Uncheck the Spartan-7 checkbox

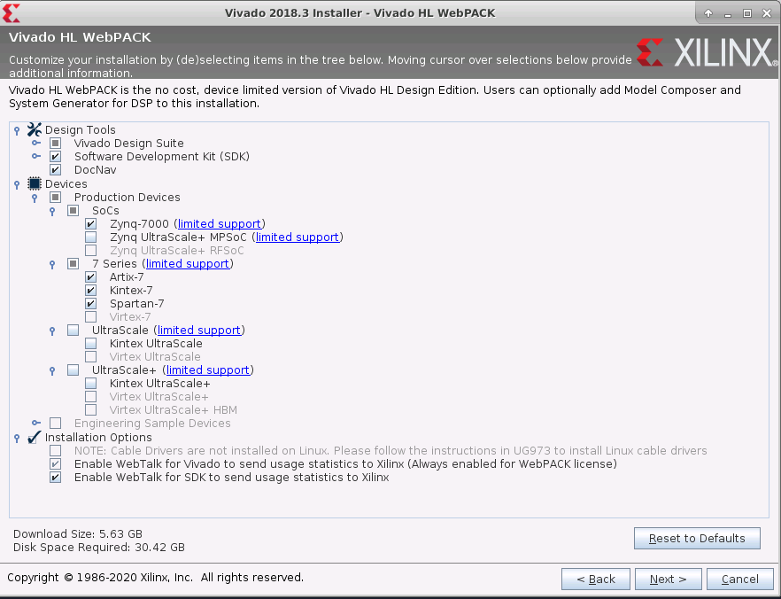tap(90, 303)
